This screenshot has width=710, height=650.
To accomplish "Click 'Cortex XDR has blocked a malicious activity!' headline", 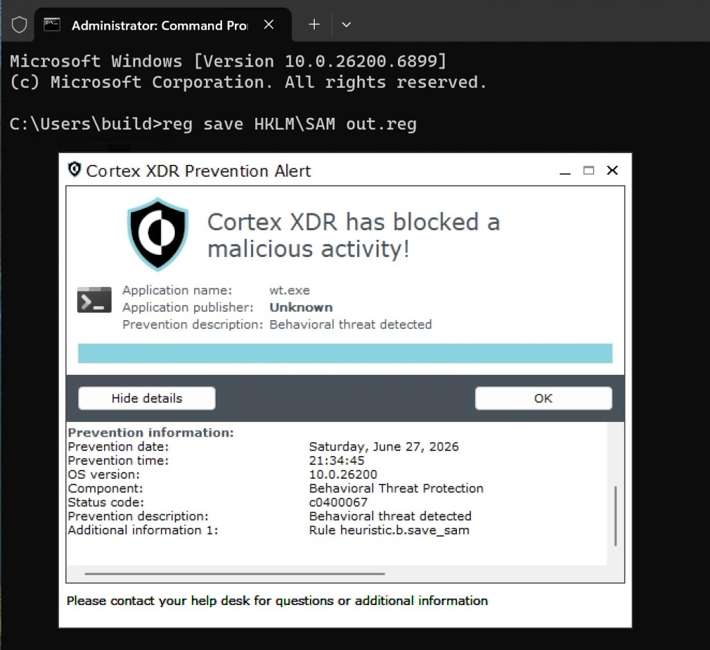I will [x=353, y=236].
